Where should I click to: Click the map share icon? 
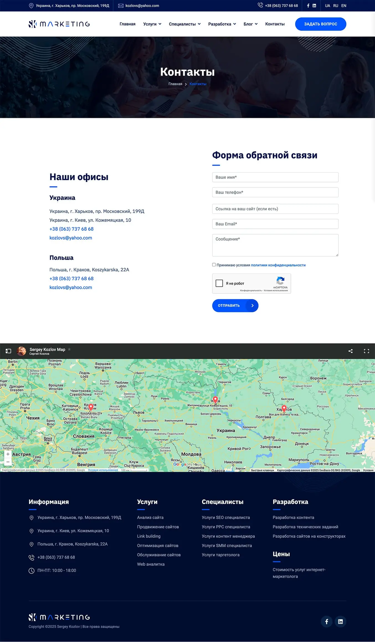coord(350,351)
